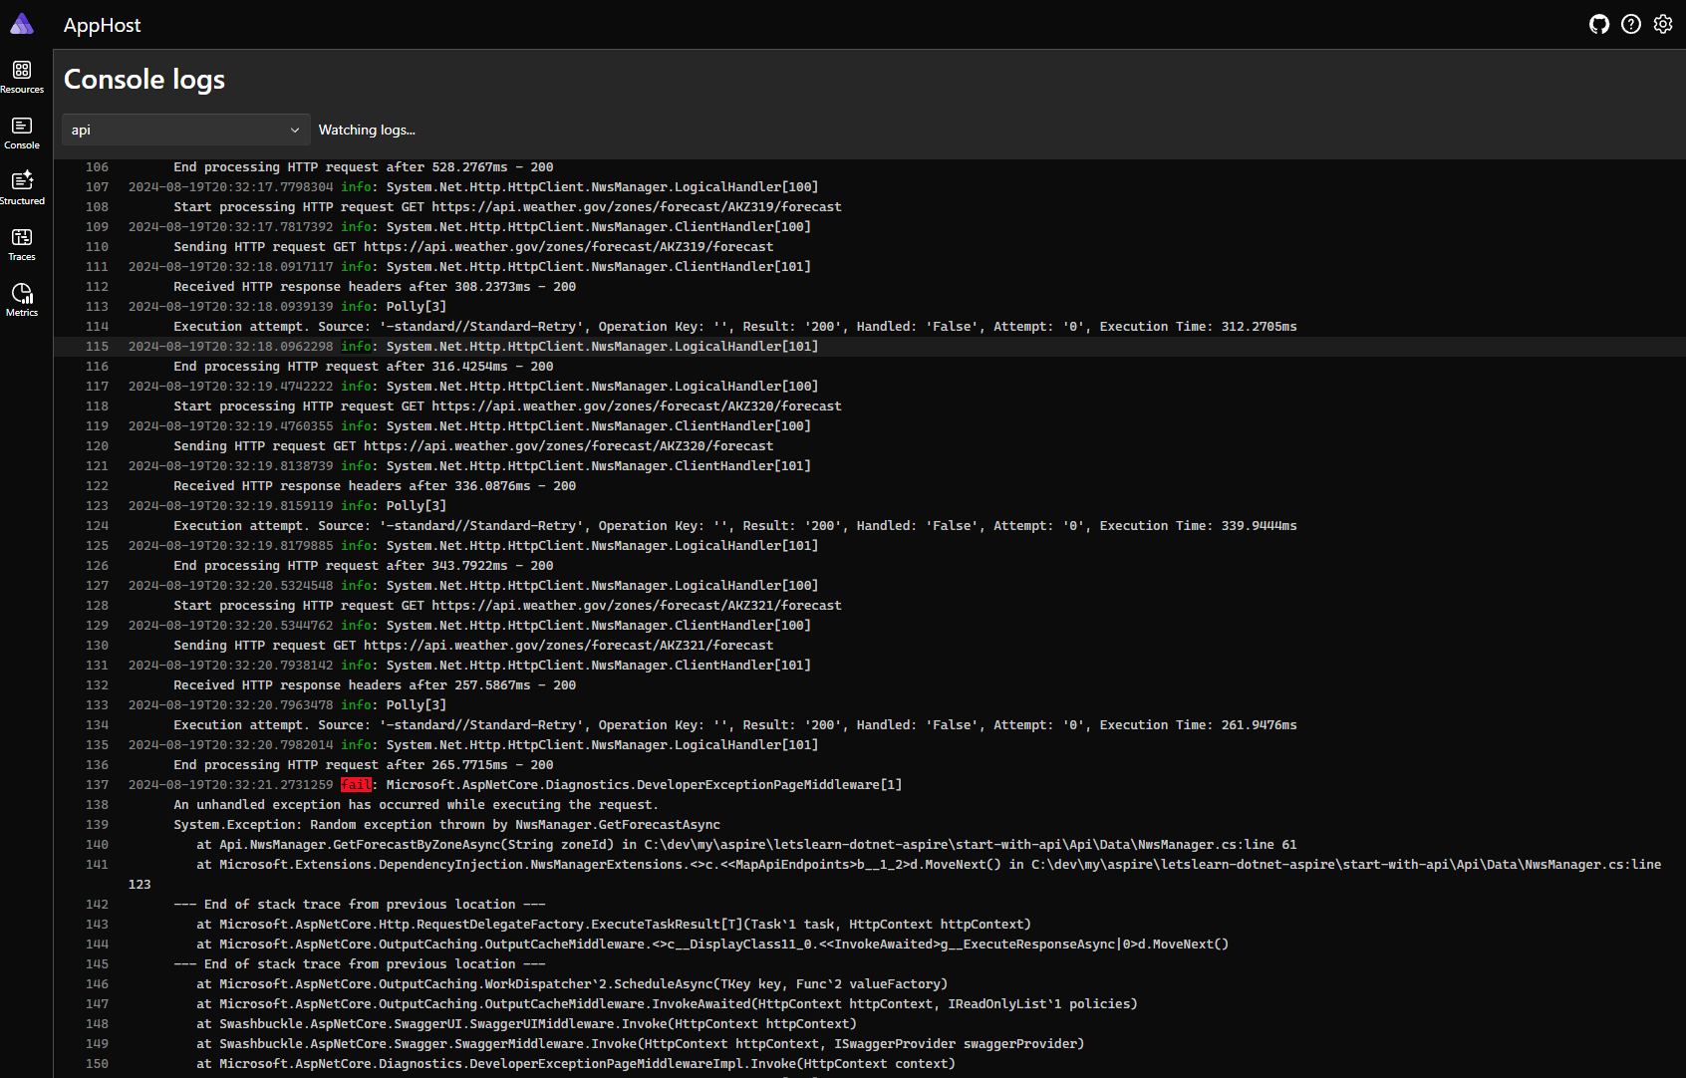Click line 142 'End of stack trace from previous location'
Screen dimensions: 1686x1078
360,905
